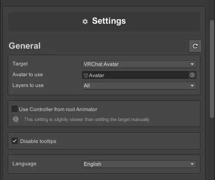The height and width of the screenshot is (180, 215).
Task: Click the Settings gear icon in header
Action: click(85, 22)
